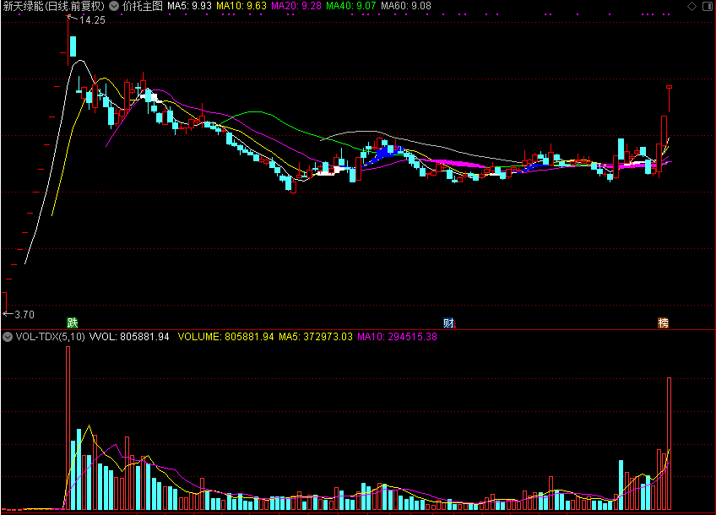Viewport: 716px width, 515px height.
Task: Click the yellow VOLUME: 805881.94 value
Action: (x=226, y=337)
